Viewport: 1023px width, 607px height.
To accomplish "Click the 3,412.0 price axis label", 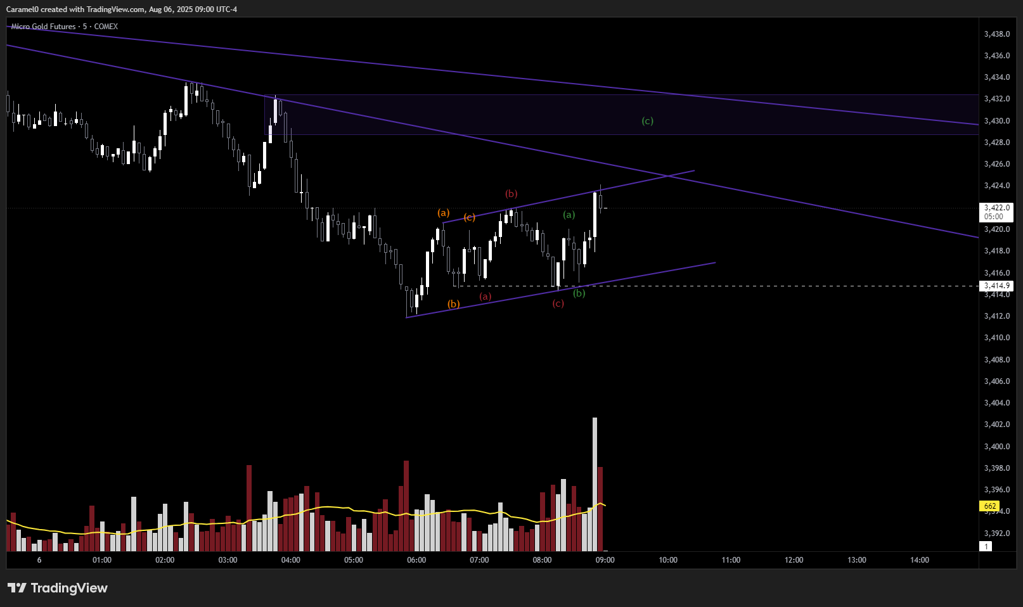I will (997, 316).
